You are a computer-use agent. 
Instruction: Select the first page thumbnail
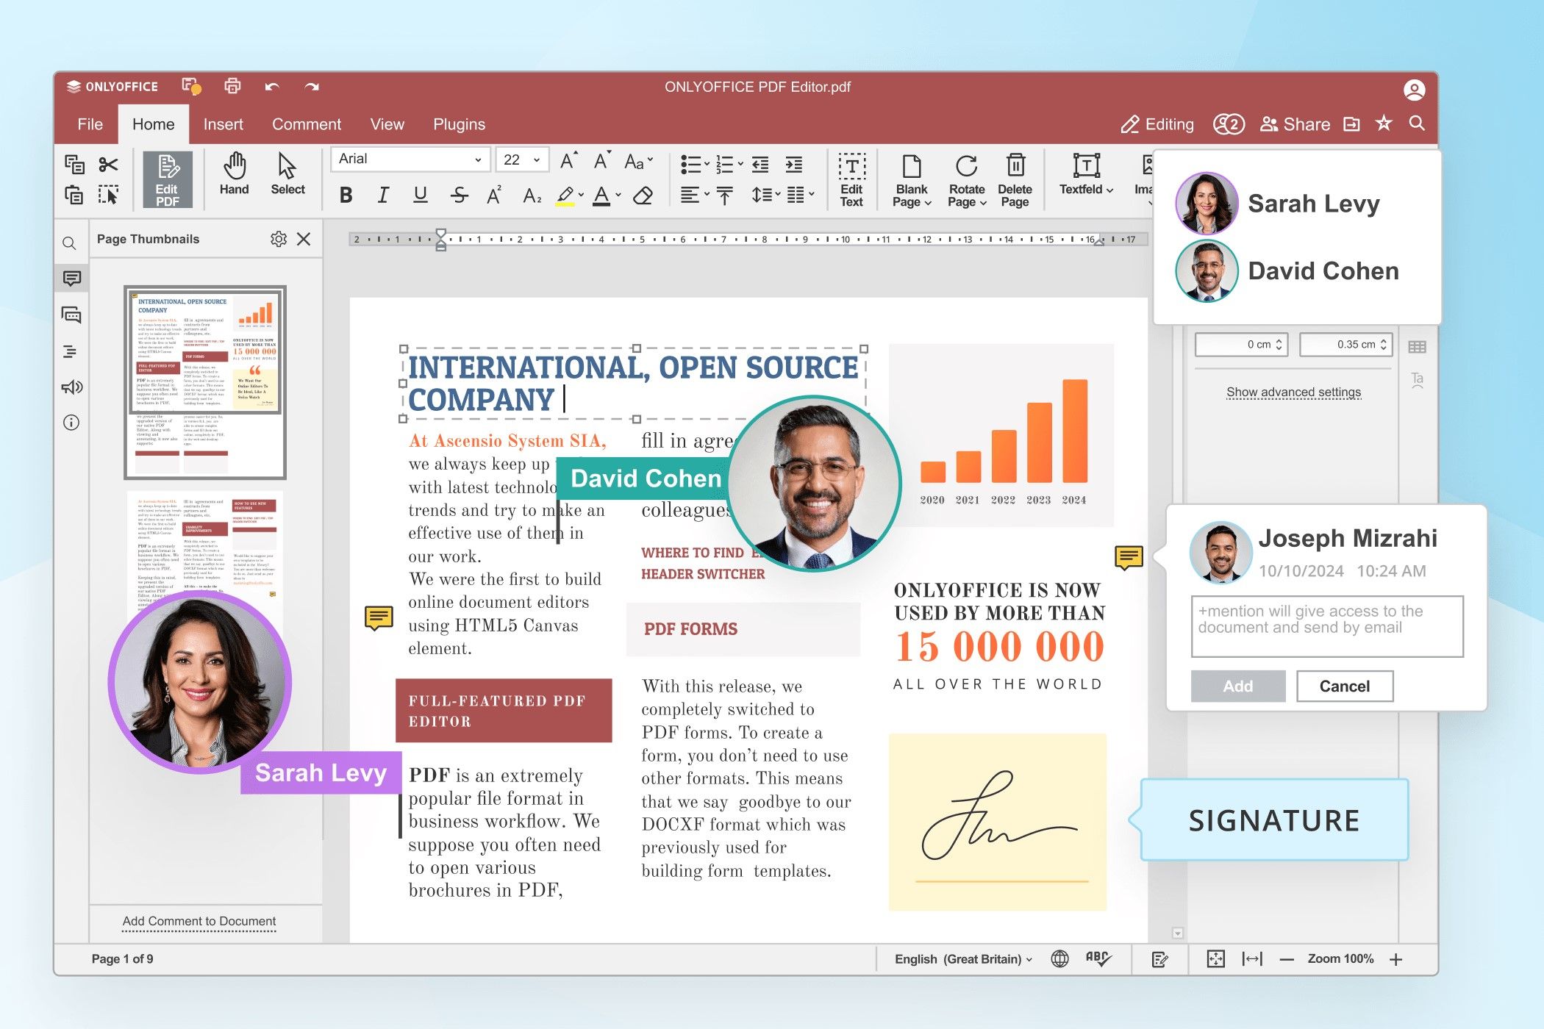tap(204, 382)
